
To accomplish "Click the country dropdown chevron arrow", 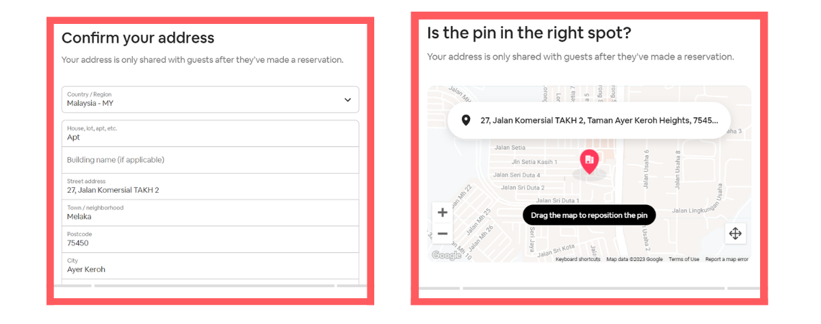I will pyautogui.click(x=348, y=100).
